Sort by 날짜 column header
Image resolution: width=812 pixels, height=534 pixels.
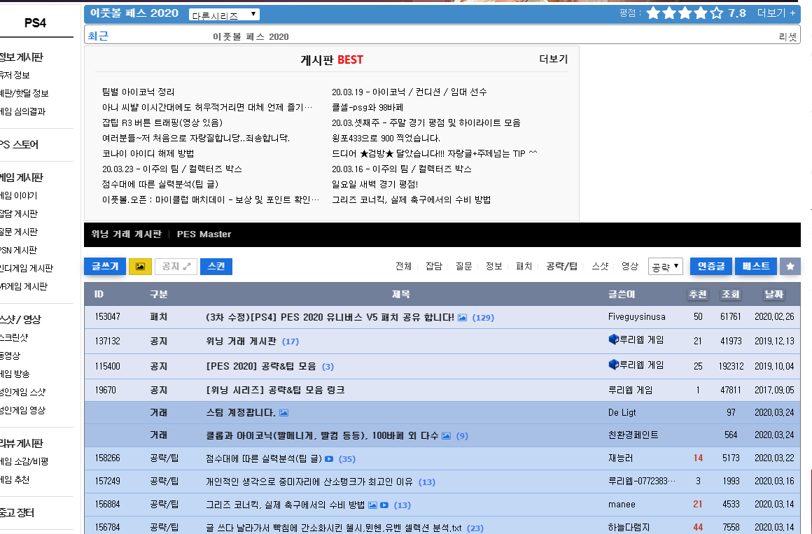[774, 294]
